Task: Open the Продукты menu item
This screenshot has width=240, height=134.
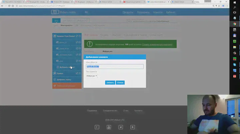Action: [128, 12]
